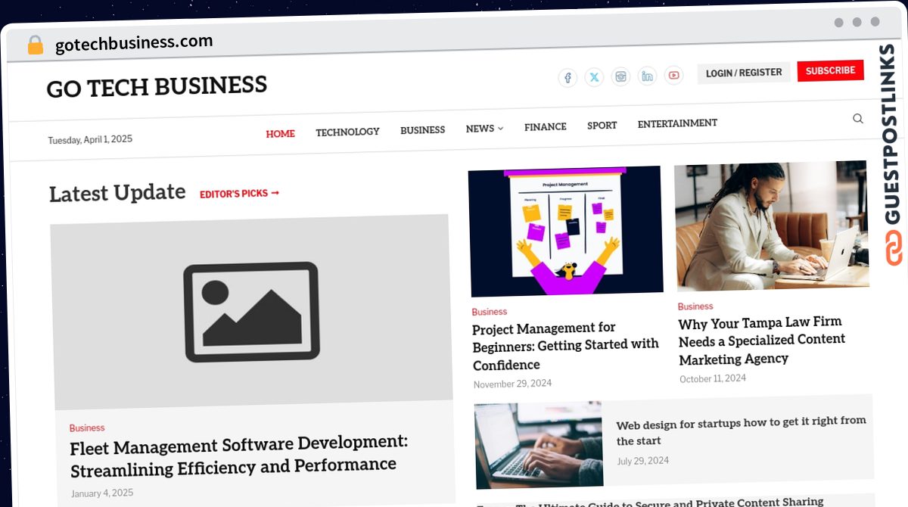Open the Instagram social icon
Image resolution: width=908 pixels, height=507 pixels.
[620, 76]
